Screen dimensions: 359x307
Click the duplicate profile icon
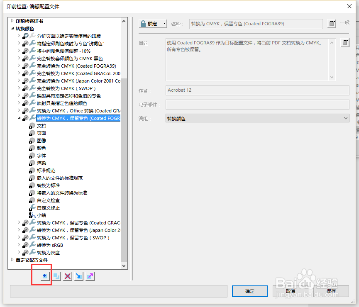[56, 276]
